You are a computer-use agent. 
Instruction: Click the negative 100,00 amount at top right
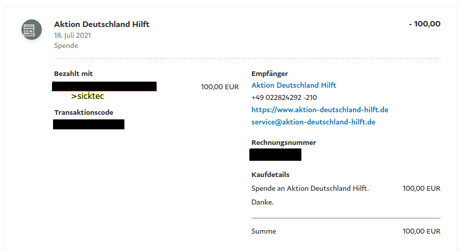point(424,24)
